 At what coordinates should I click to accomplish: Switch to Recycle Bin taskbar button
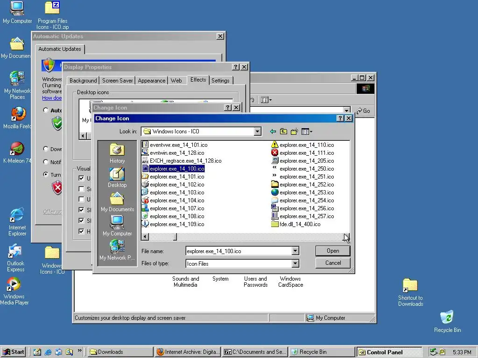click(x=322, y=352)
